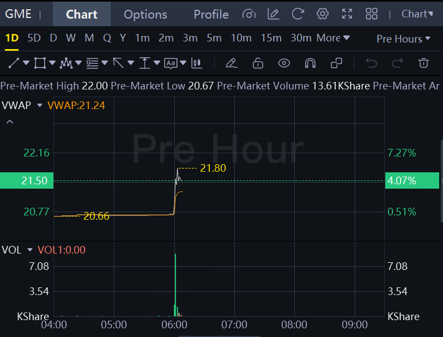Collapse the indicator panel with caret arrow
Screen dimensions: 443x337
pyautogui.click(x=10, y=122)
